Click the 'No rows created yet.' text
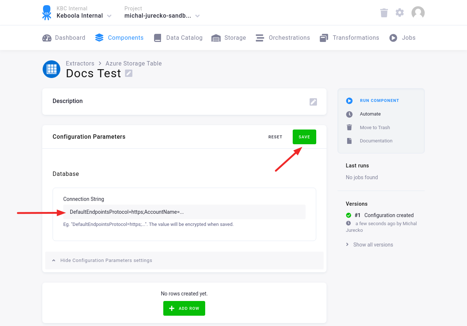 (x=184, y=294)
